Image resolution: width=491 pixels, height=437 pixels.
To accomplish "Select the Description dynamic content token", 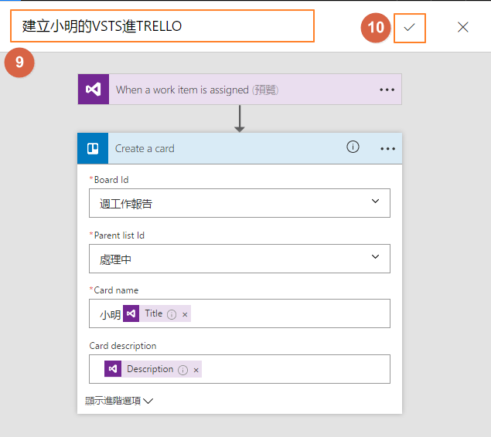I will point(149,369).
